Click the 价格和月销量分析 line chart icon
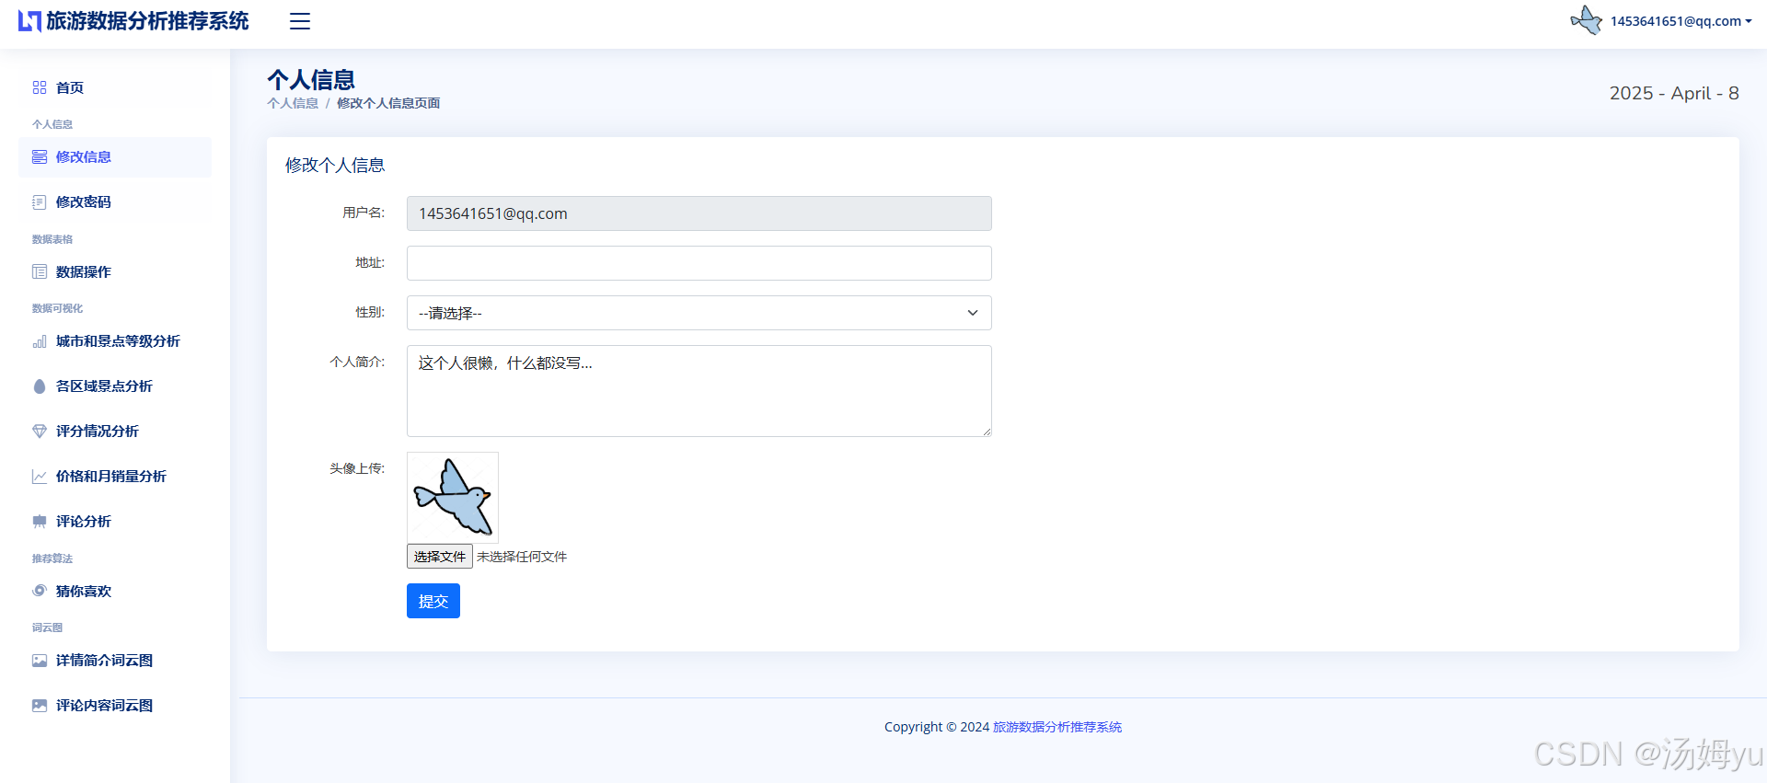 (40, 477)
